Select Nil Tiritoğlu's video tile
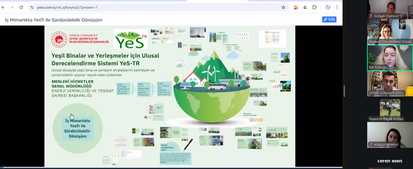Screen dimensions: 413x169 pos(390,58)
